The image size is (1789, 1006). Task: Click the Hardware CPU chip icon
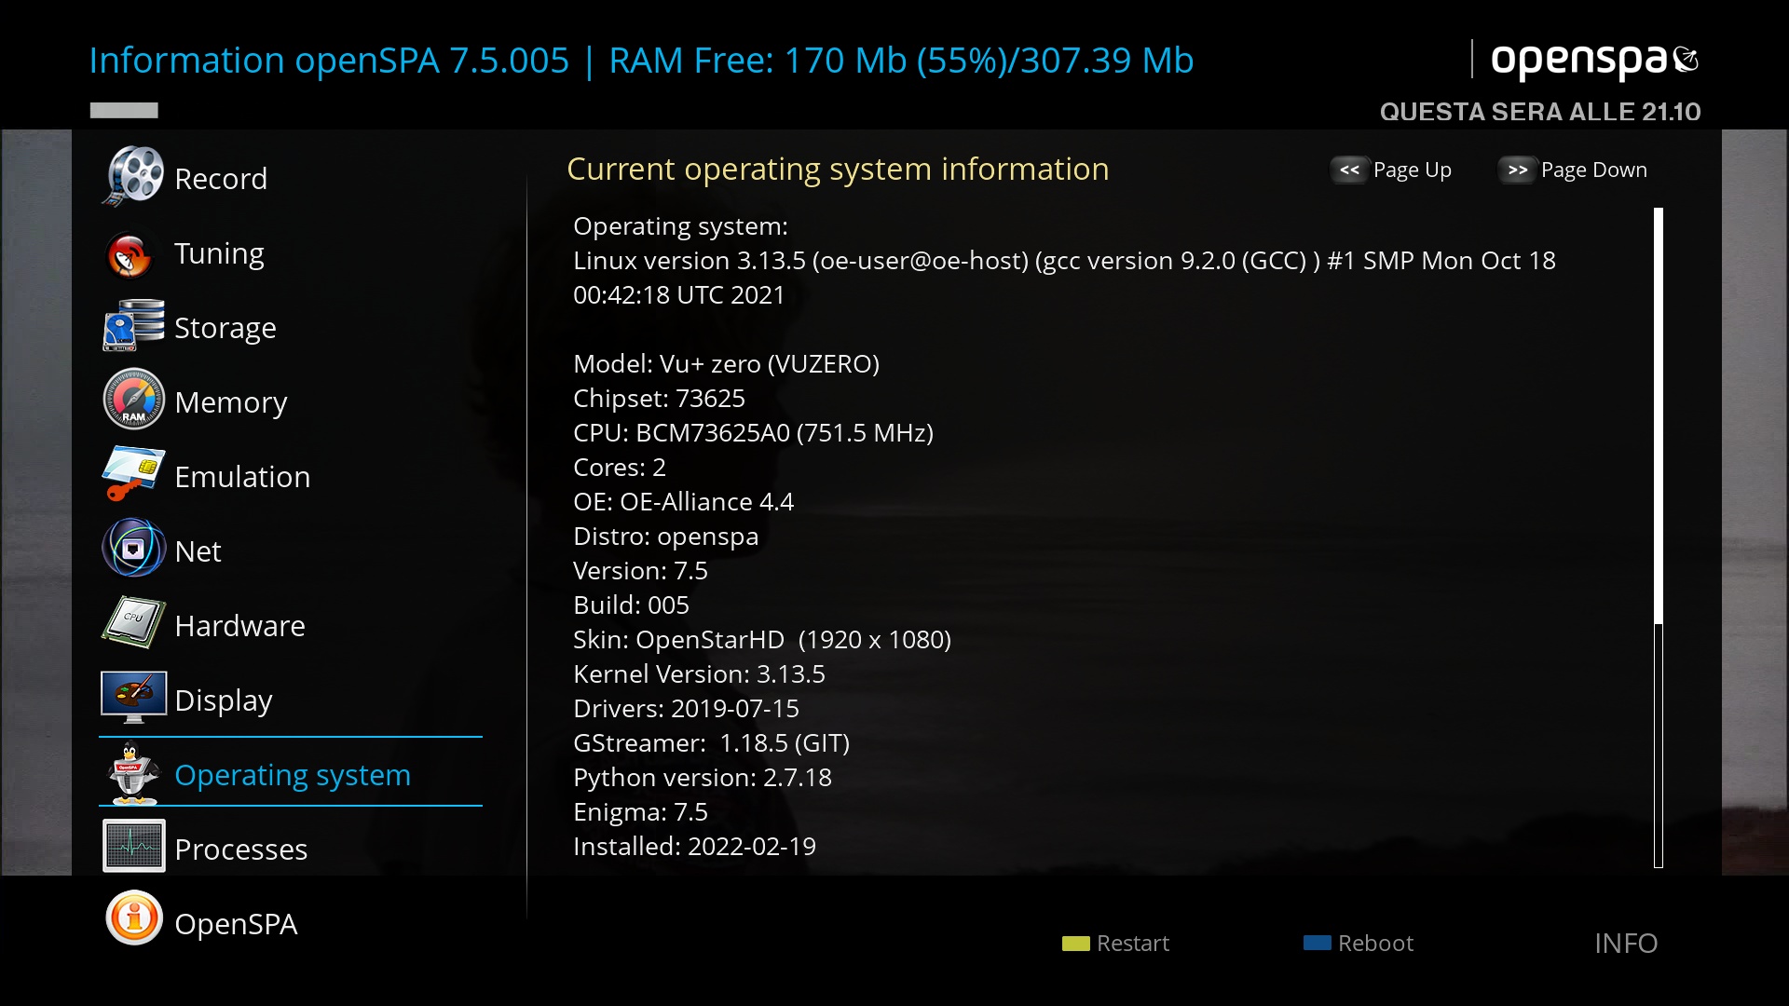[133, 622]
